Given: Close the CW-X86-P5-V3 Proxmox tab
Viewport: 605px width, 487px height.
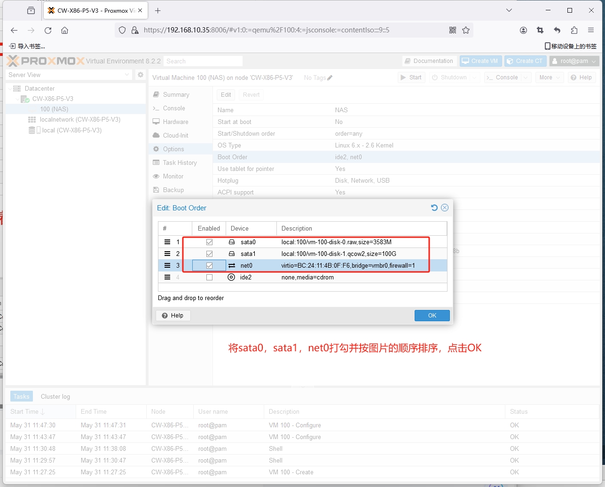Looking at the screenshot, I should click(140, 10).
